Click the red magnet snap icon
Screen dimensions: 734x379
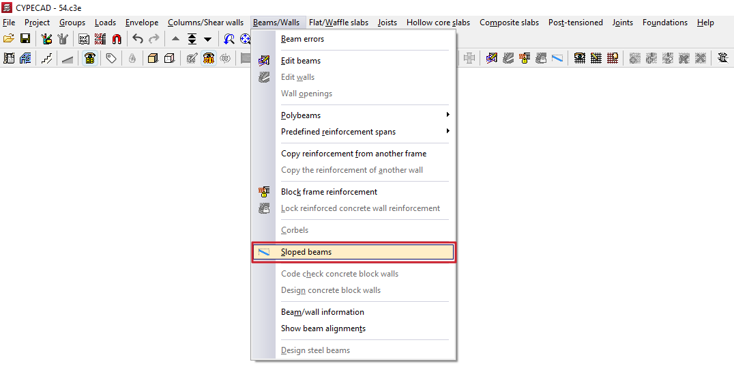tap(117, 39)
